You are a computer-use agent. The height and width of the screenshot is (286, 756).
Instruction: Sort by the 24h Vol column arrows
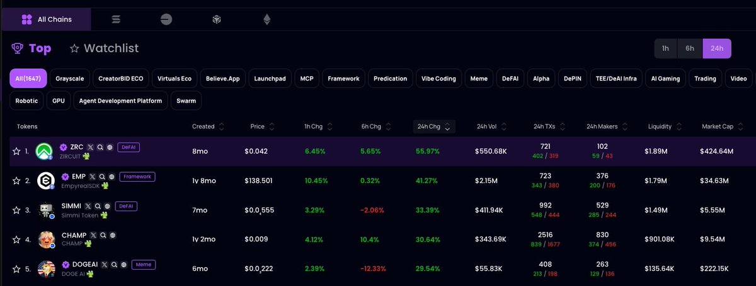(504, 126)
